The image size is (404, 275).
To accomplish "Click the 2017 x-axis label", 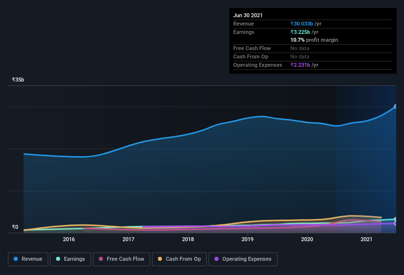I will [128, 239].
